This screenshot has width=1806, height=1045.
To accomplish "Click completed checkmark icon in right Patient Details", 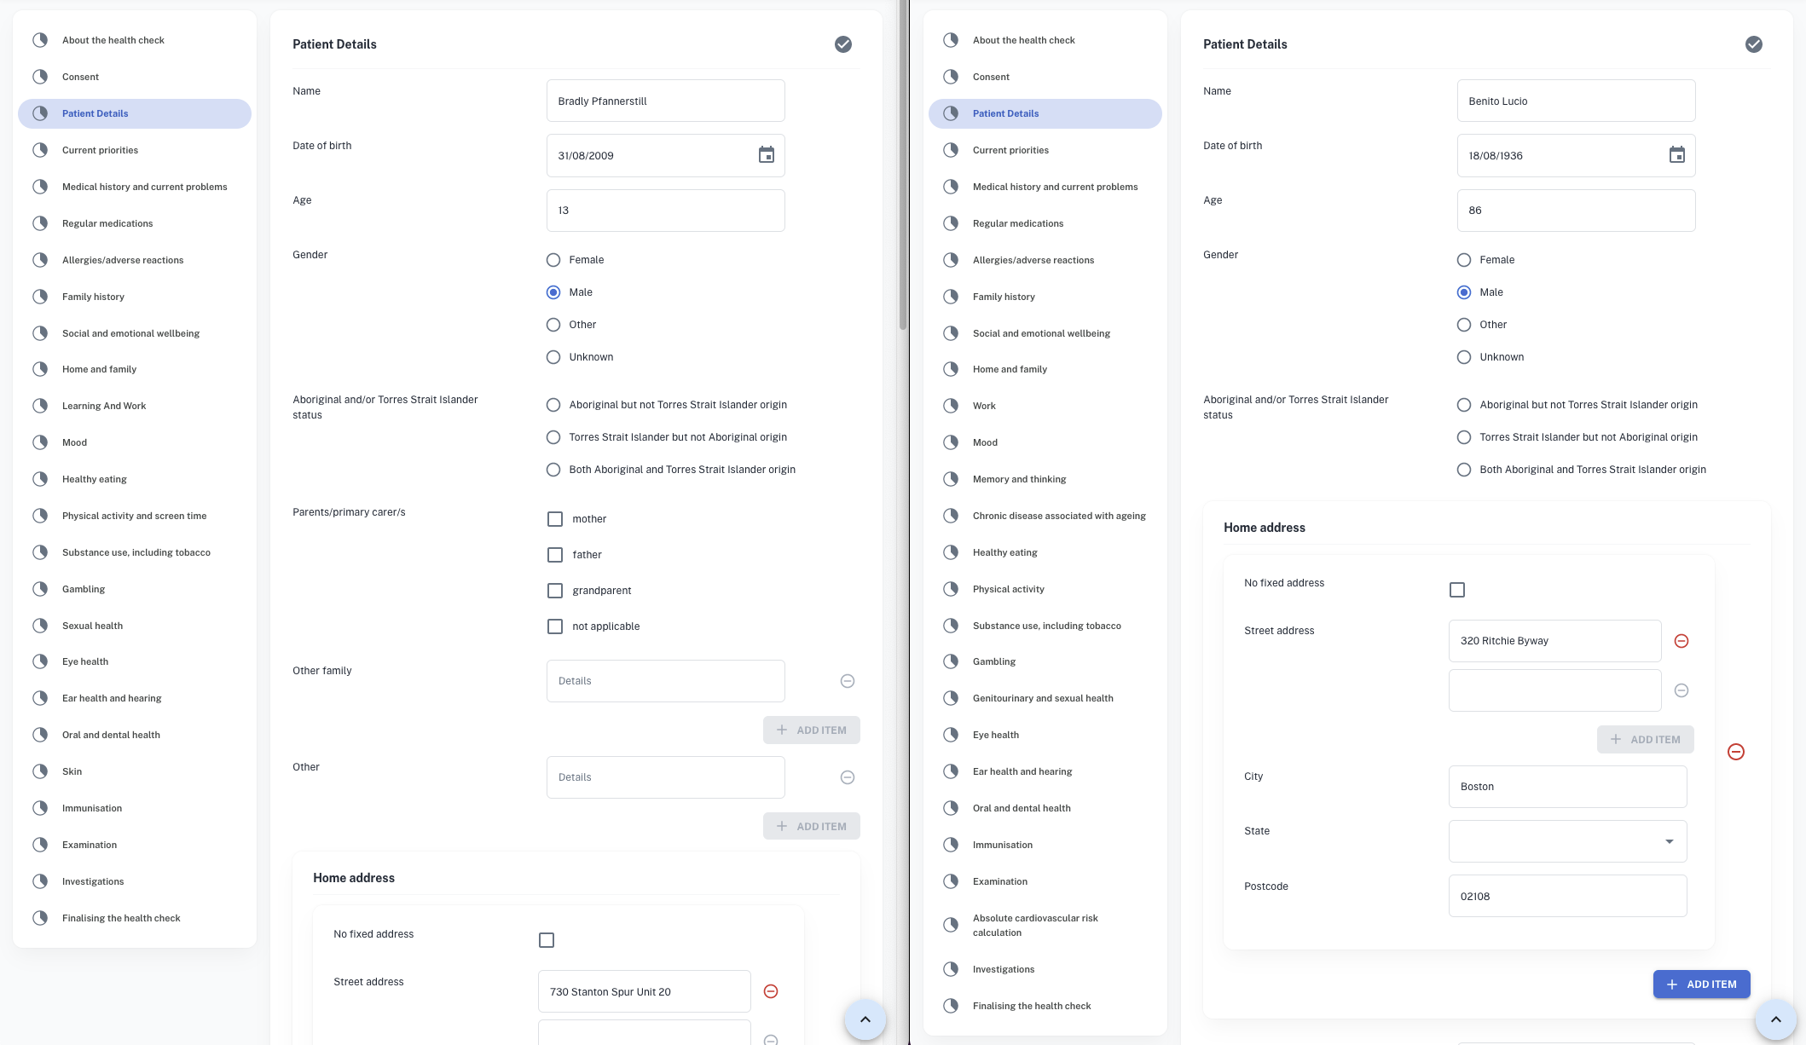I will (x=1754, y=44).
